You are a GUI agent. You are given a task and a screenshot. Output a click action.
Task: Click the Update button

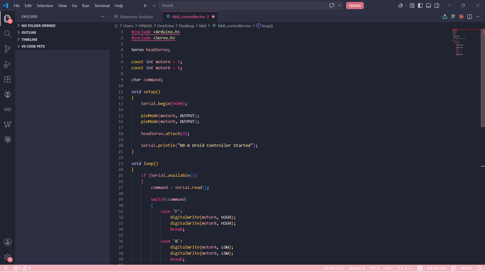coord(355,6)
